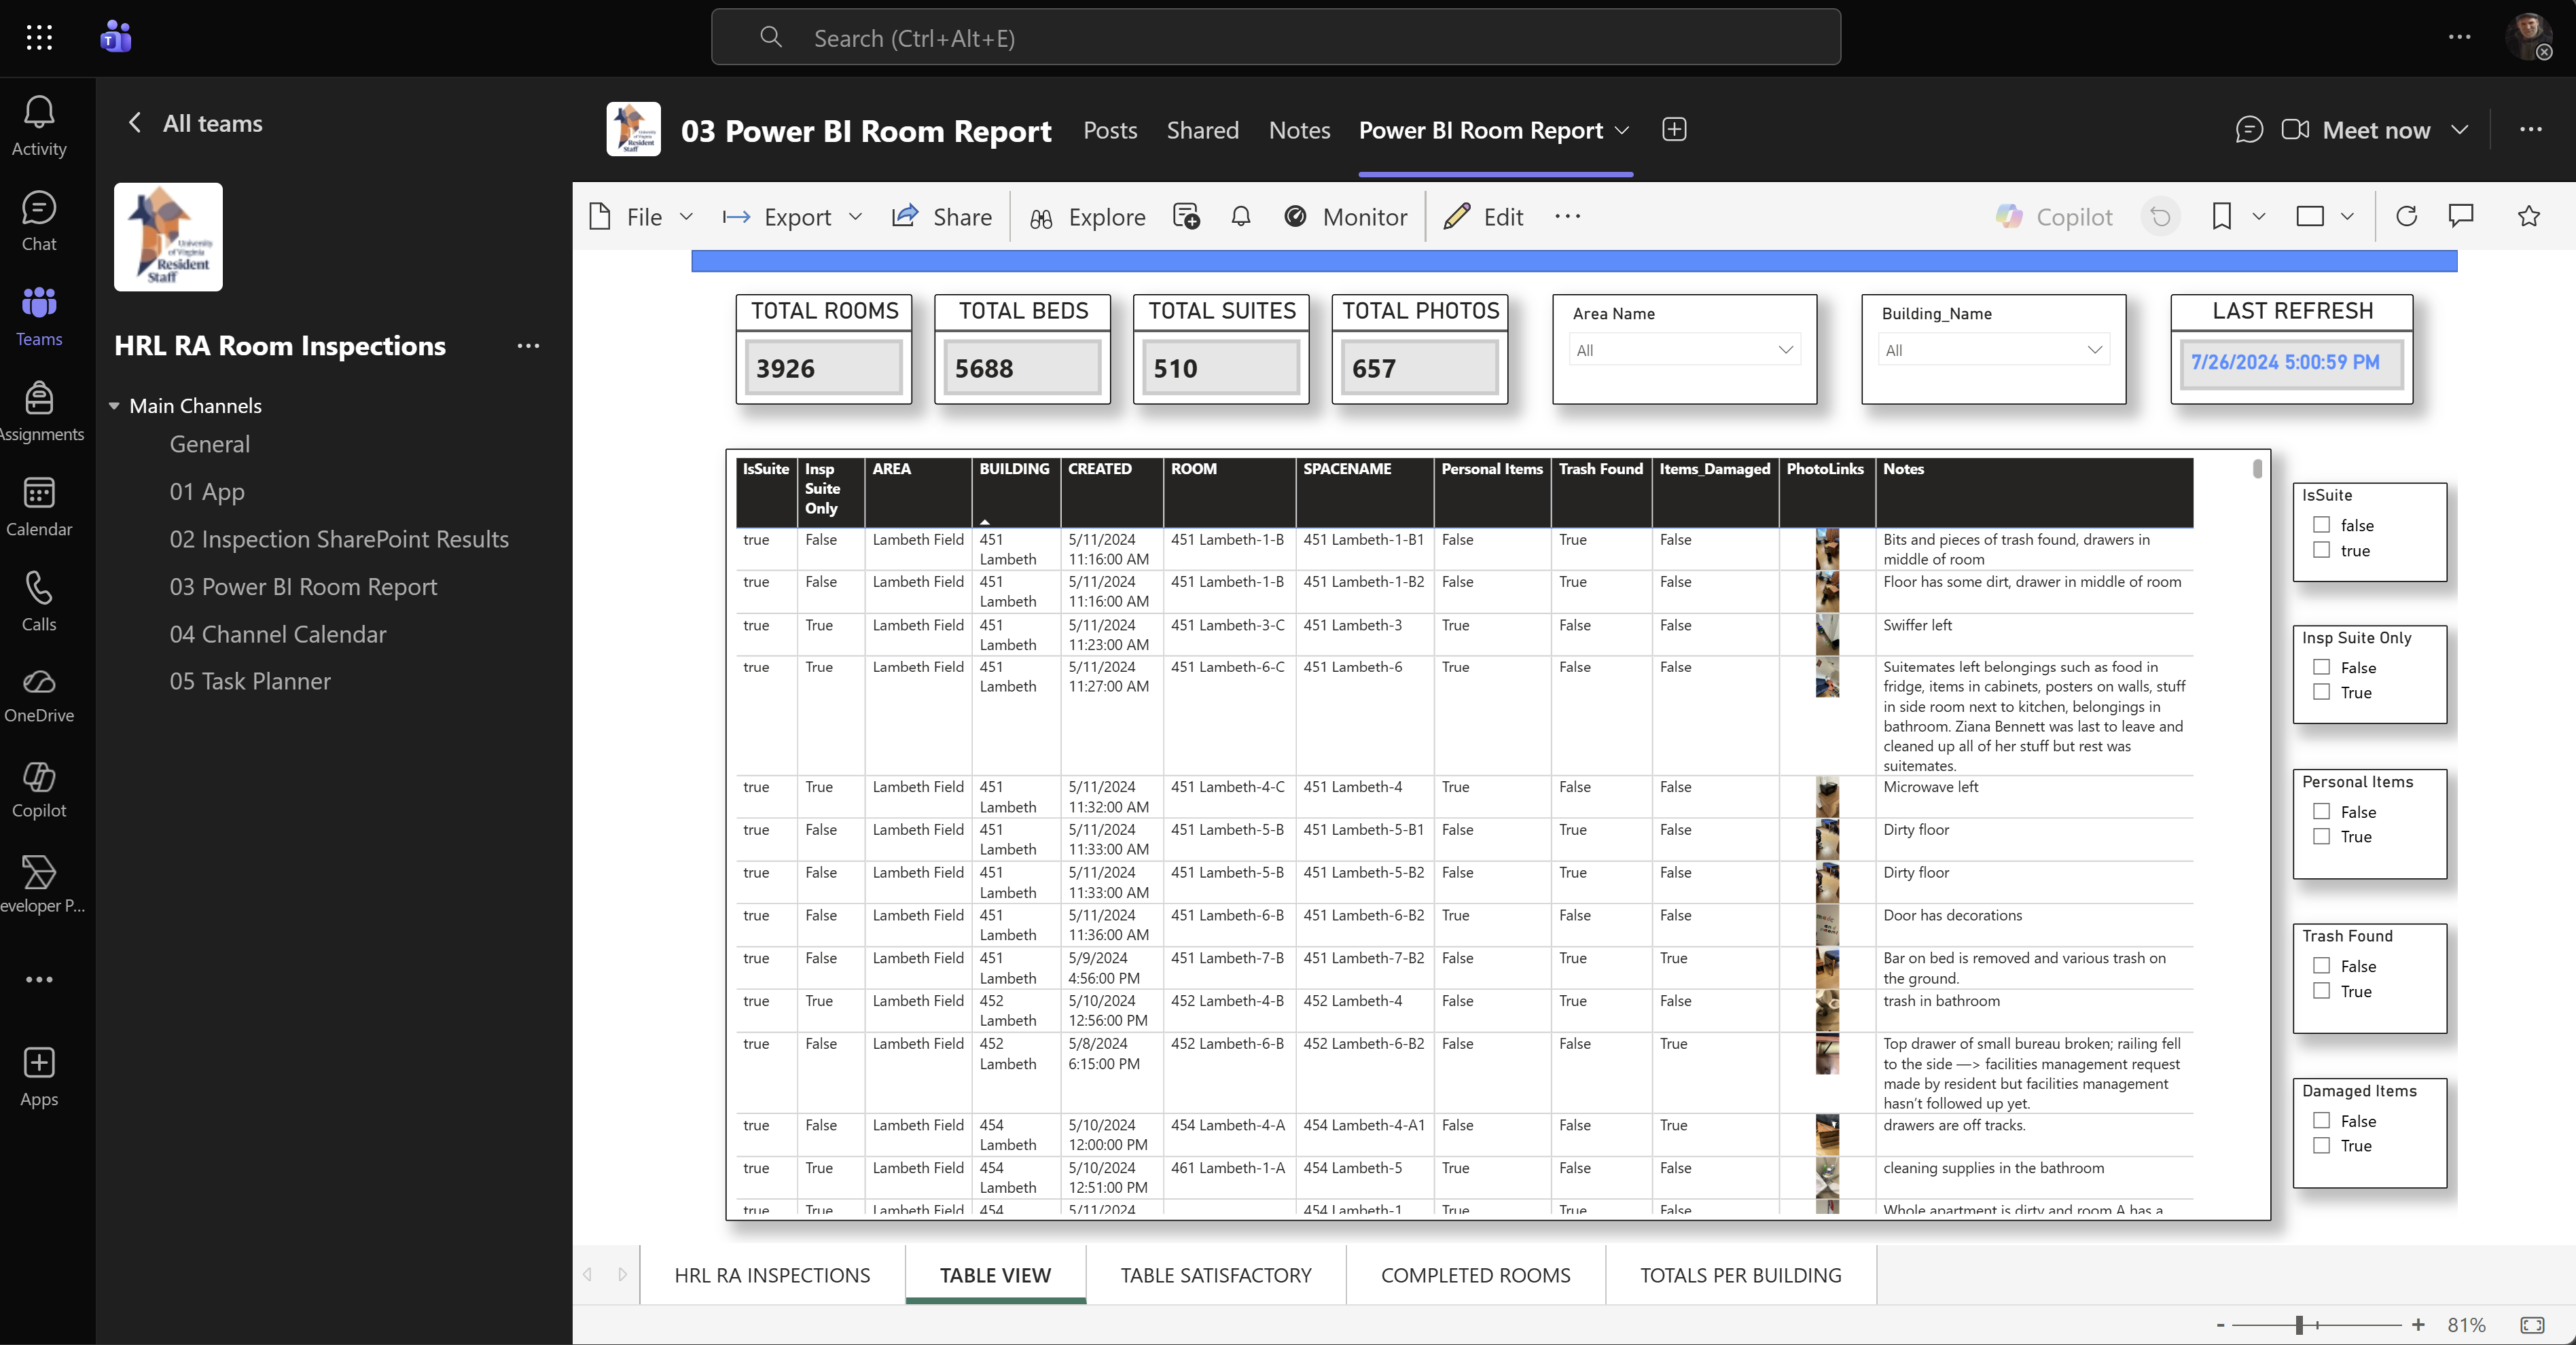2576x1345 pixels.
Task: Collapse the Main Channels section
Action: coord(114,406)
